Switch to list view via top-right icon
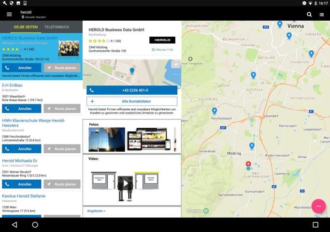 coord(322,14)
